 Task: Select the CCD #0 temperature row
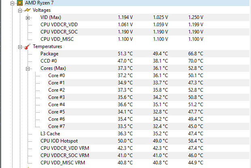[145, 61]
